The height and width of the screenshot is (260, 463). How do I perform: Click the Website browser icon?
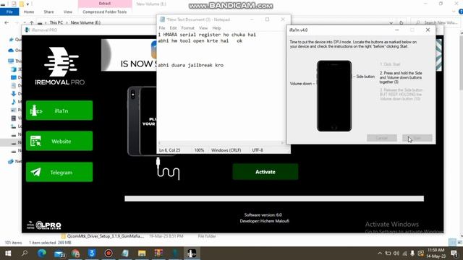pos(35,142)
